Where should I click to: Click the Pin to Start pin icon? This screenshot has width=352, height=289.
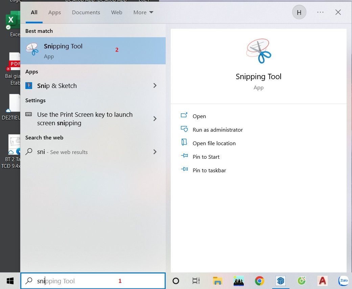[x=184, y=156]
